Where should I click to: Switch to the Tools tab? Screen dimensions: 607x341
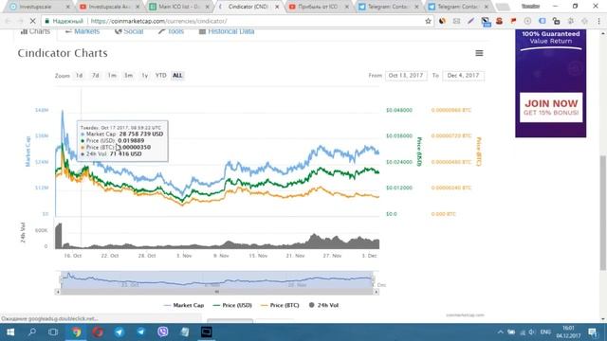pyautogui.click(x=171, y=31)
